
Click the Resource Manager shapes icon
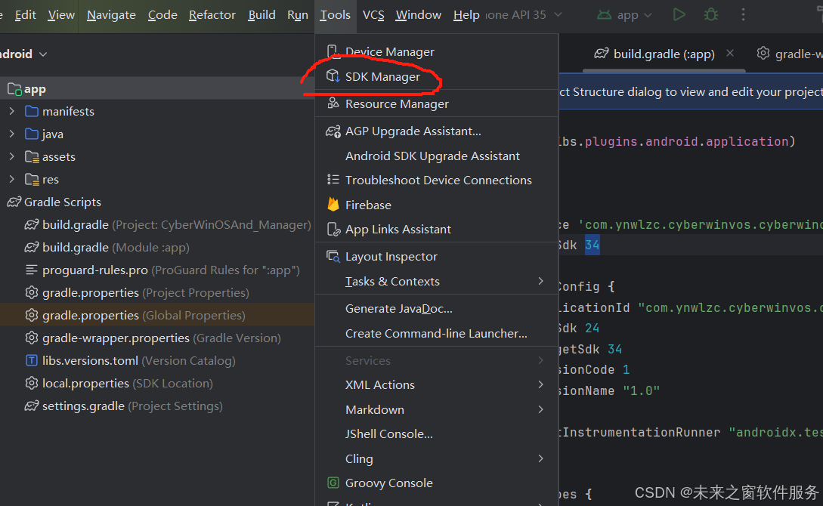pyautogui.click(x=333, y=103)
